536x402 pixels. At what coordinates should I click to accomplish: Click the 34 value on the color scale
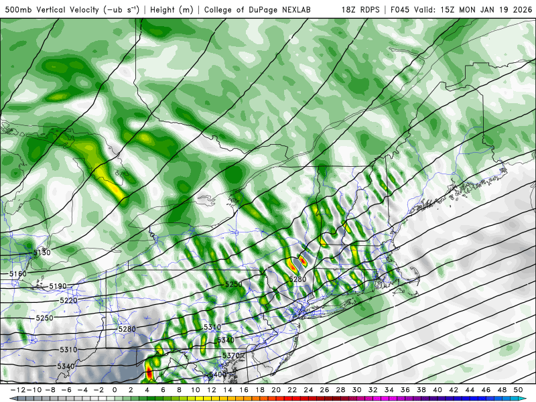pyautogui.click(x=389, y=390)
